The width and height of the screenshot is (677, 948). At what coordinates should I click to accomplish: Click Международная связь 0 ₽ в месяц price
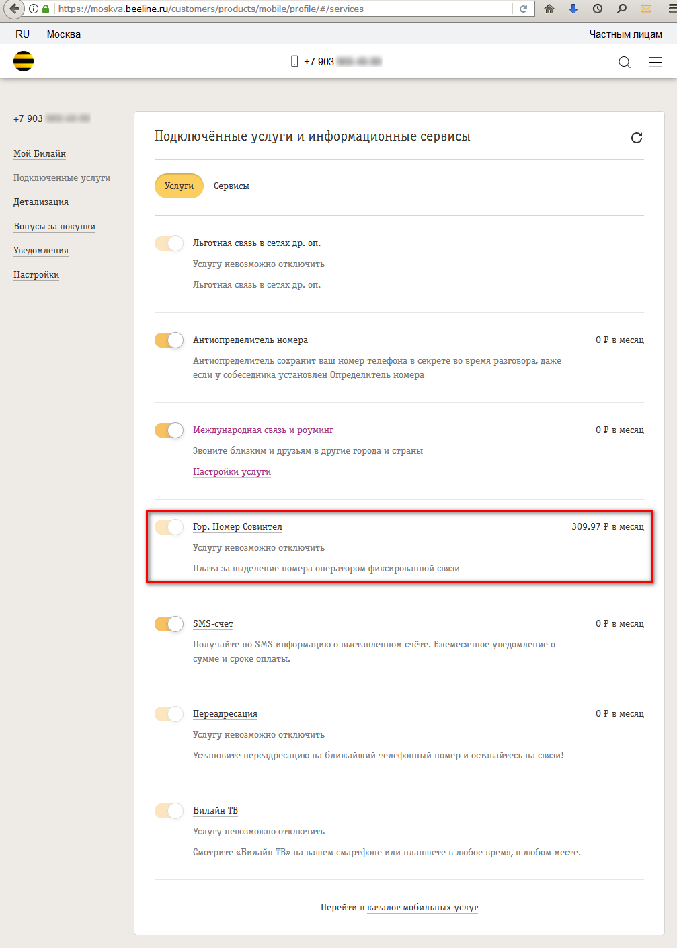click(x=620, y=430)
